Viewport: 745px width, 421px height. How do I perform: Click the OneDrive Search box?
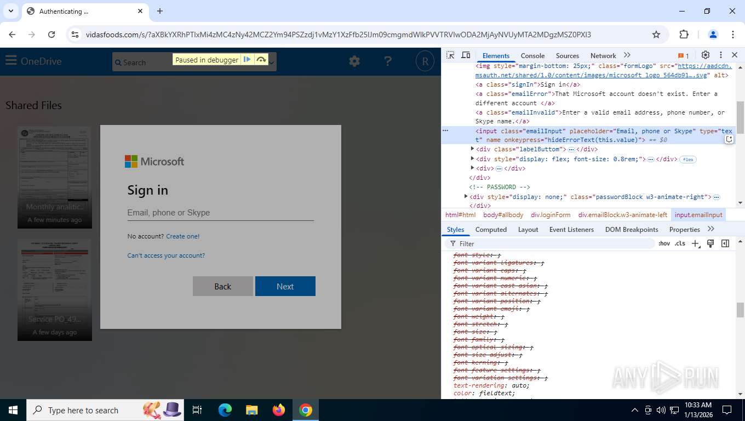(x=194, y=62)
